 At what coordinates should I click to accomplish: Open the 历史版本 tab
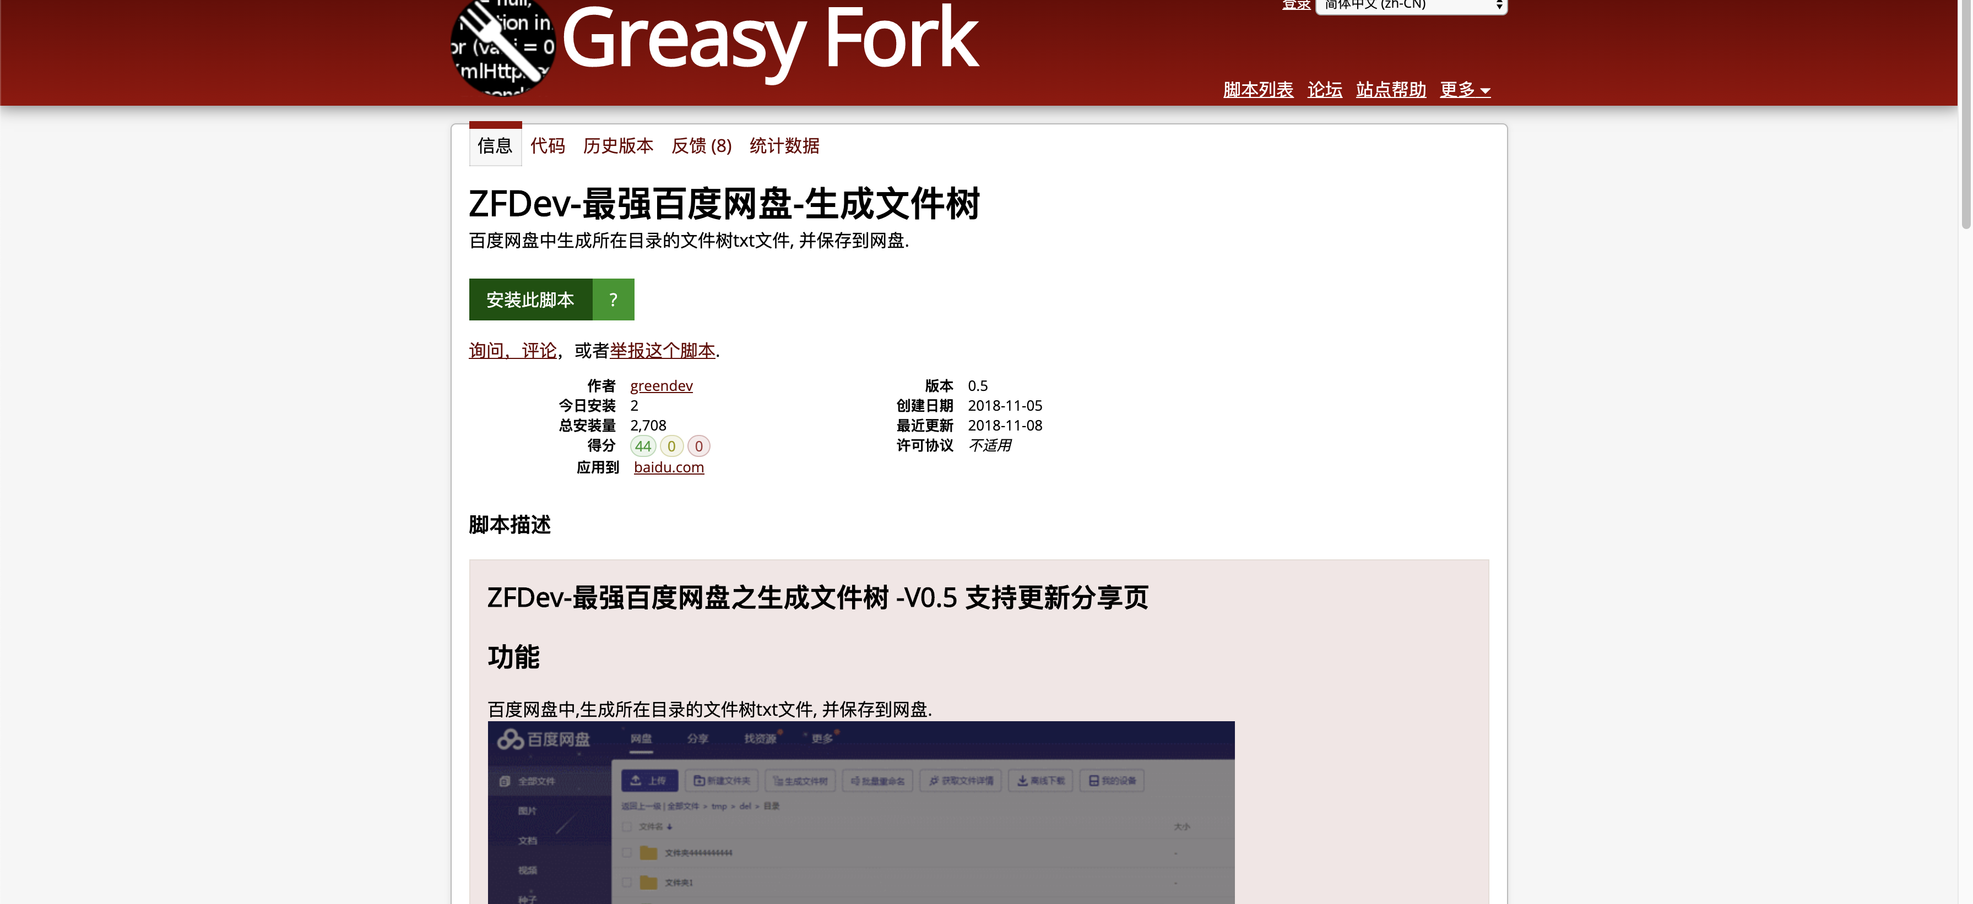click(617, 145)
